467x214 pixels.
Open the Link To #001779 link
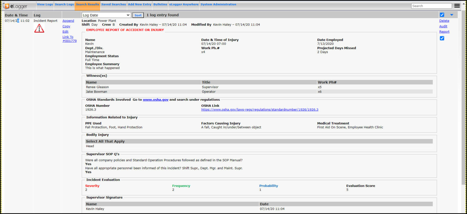click(70, 39)
